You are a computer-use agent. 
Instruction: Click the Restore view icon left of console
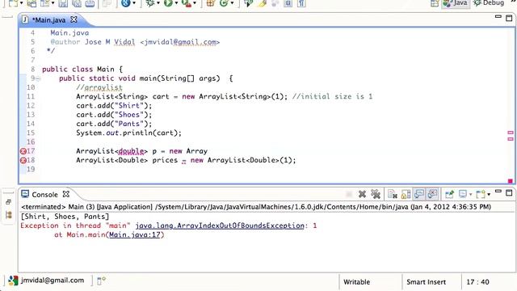(x=9, y=202)
